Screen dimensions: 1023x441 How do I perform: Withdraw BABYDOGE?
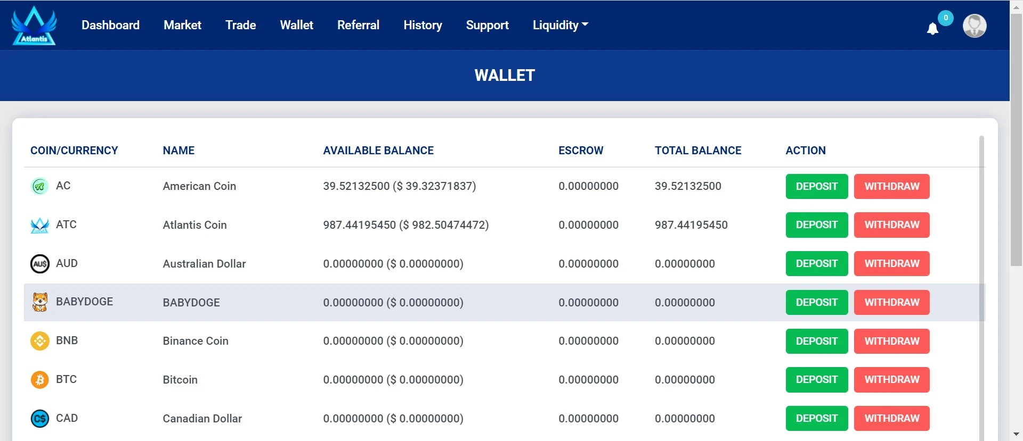pyautogui.click(x=892, y=302)
